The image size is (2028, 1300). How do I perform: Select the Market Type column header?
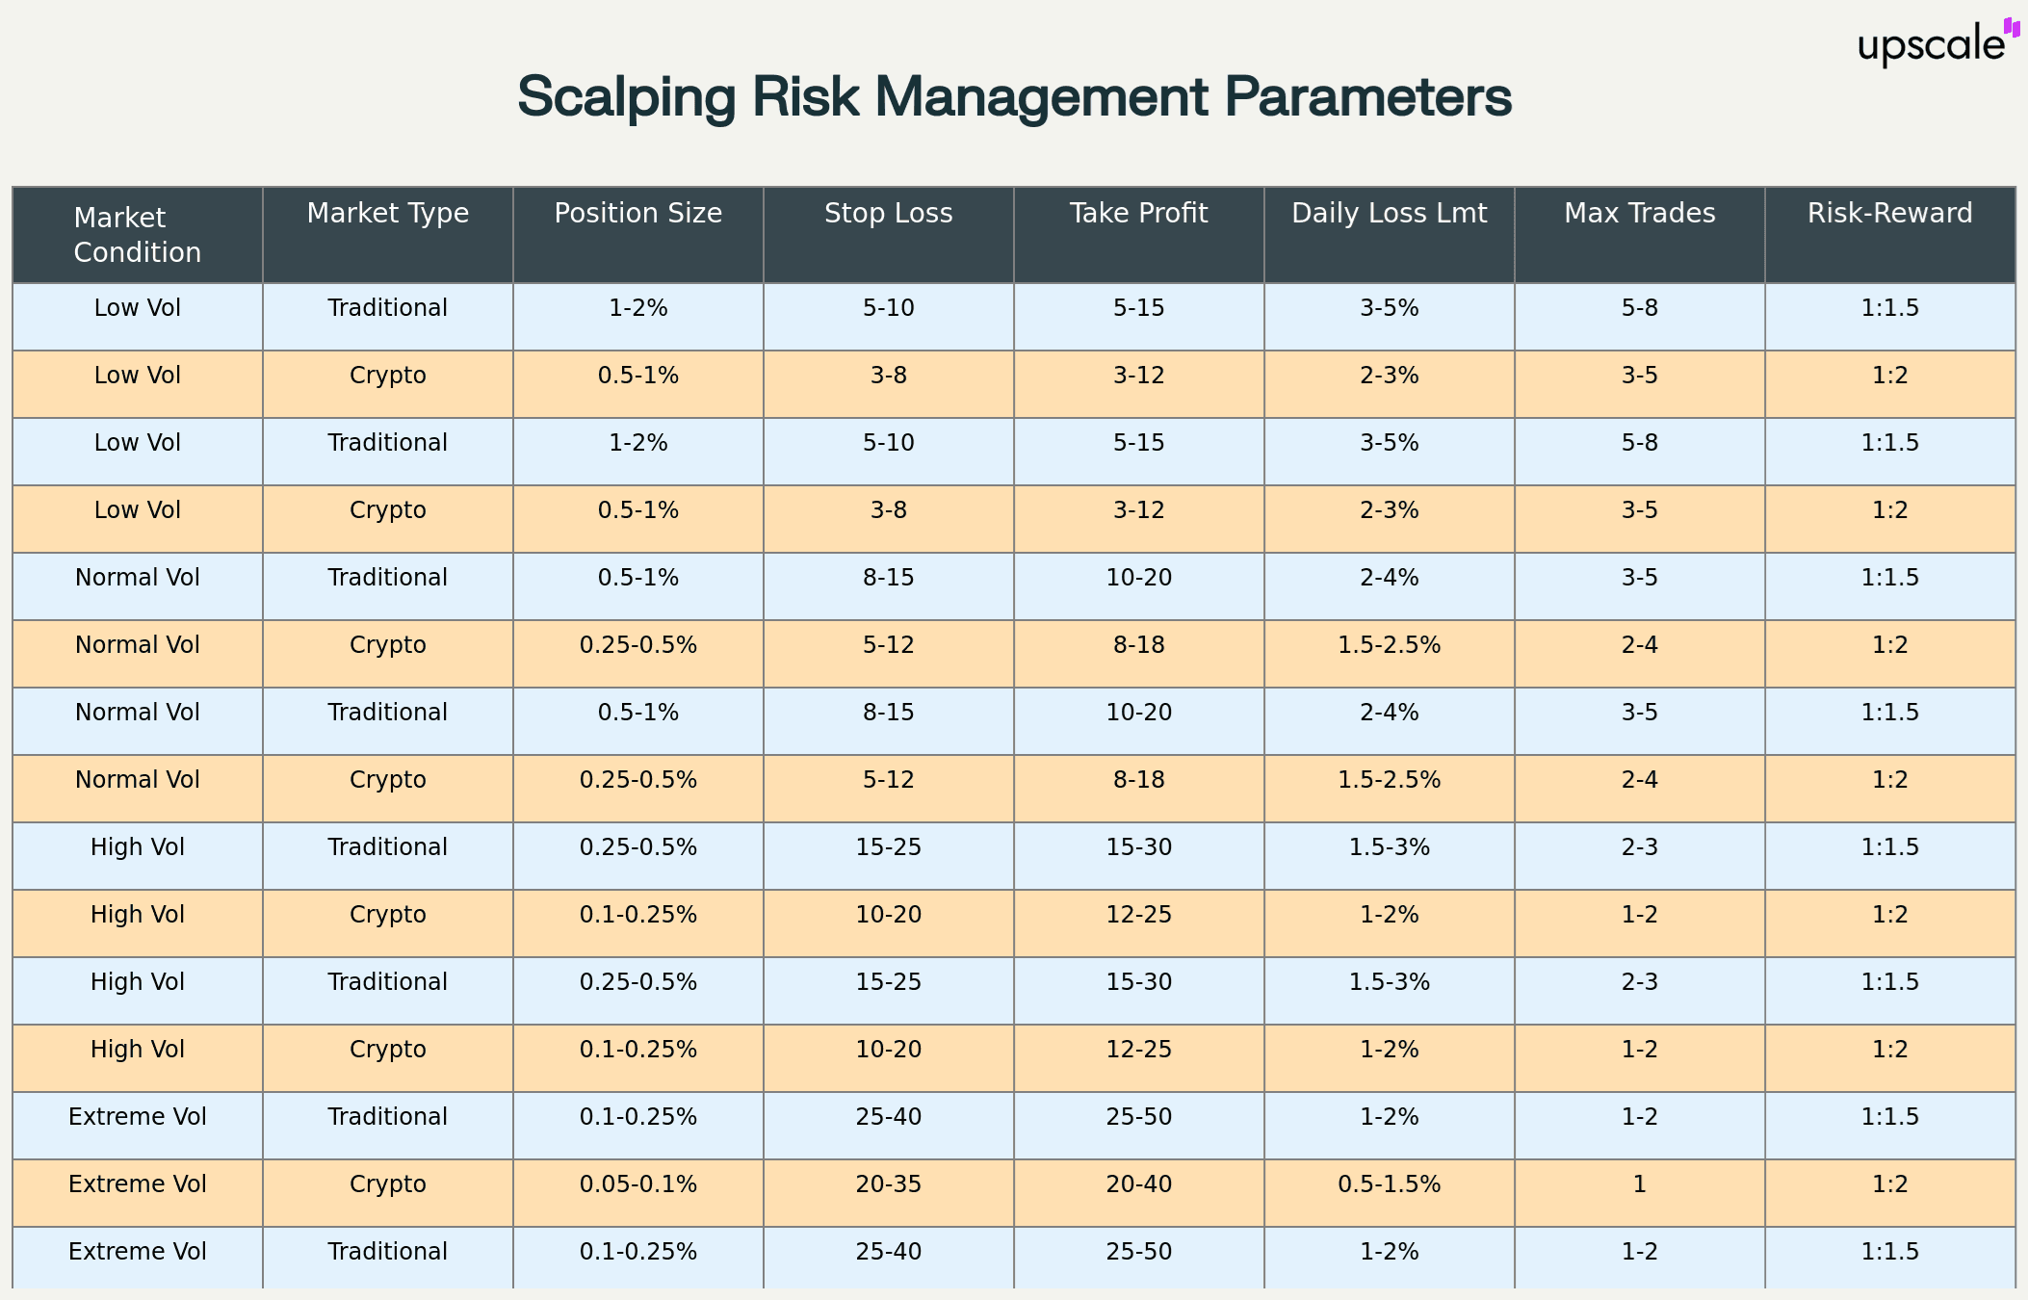coord(388,214)
